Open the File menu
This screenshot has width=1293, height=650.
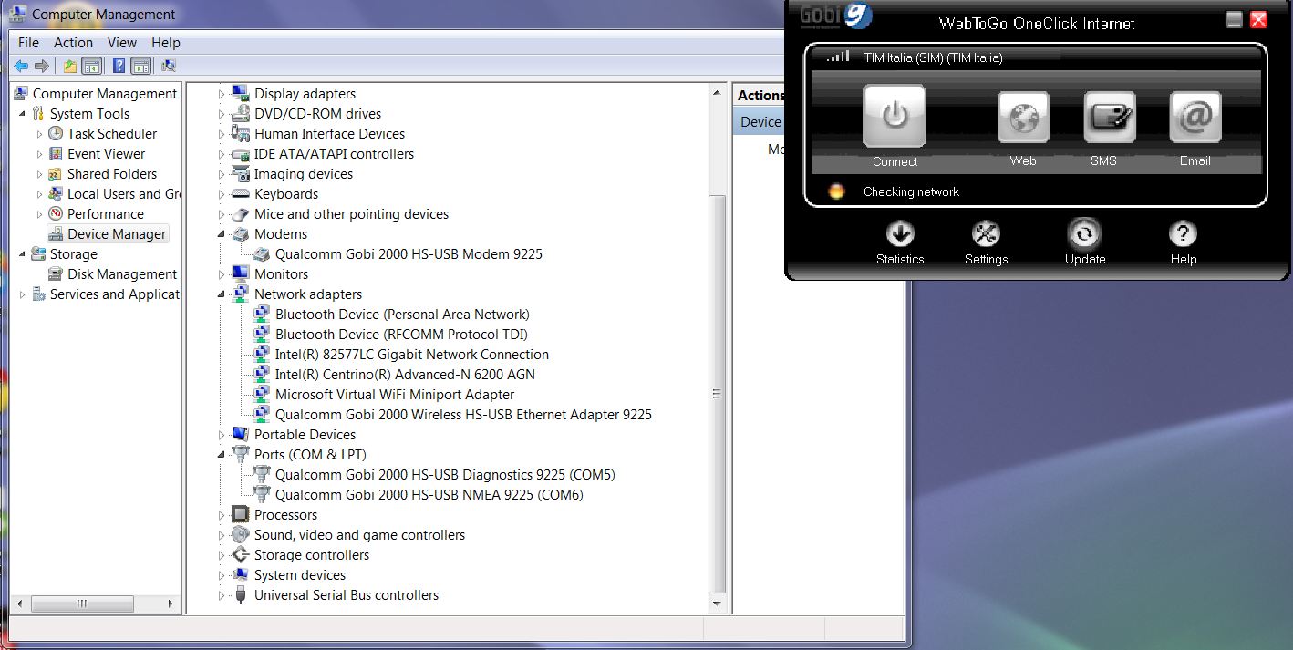(28, 43)
